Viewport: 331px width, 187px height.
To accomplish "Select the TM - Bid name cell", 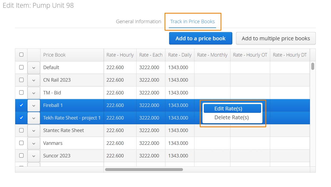I will pos(72,93).
